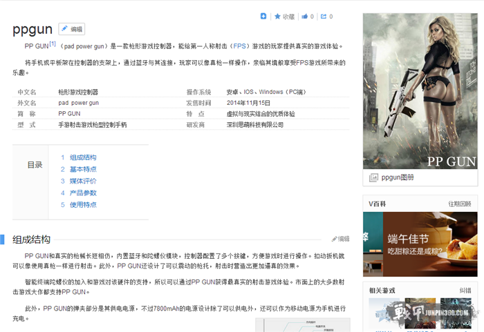Image resolution: width=484 pixels, height=332 pixels.
Task: Jump to 使用特点 in table of contents
Action: 83,204
